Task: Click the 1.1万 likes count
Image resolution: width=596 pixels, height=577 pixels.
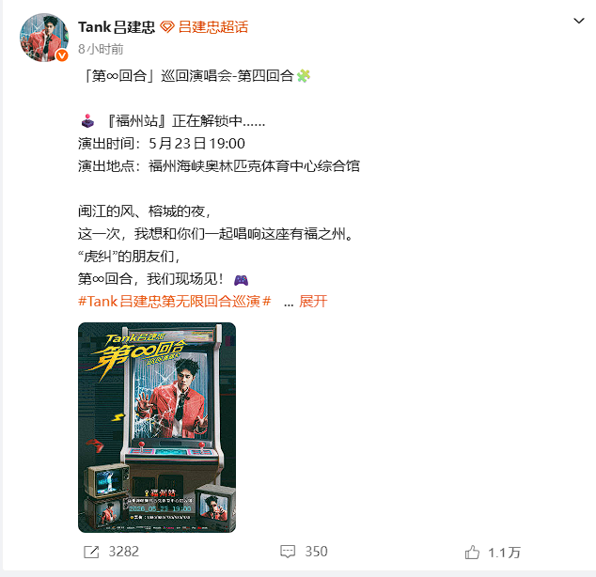Action: [505, 553]
